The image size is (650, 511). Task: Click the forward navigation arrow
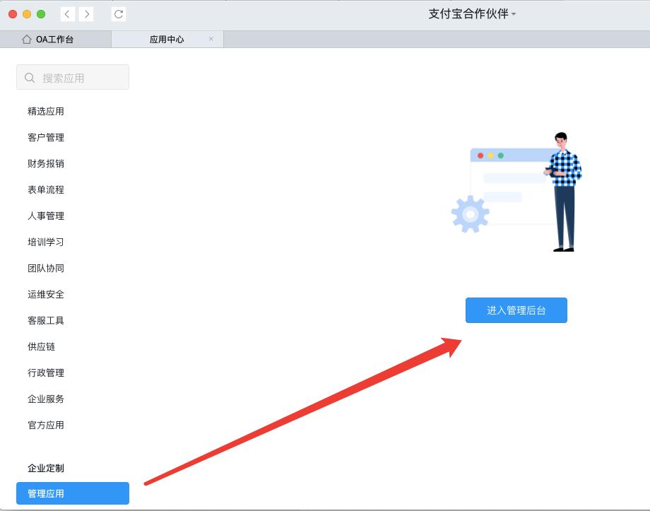pos(87,13)
